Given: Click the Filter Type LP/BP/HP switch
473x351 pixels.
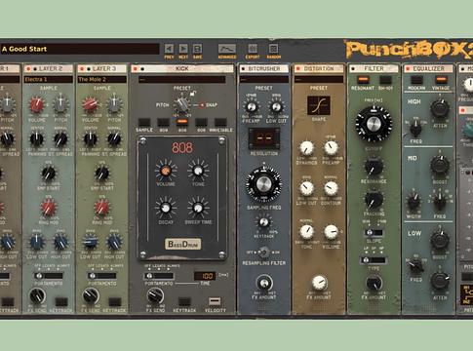Looking at the screenshot, I should tap(374, 260).
